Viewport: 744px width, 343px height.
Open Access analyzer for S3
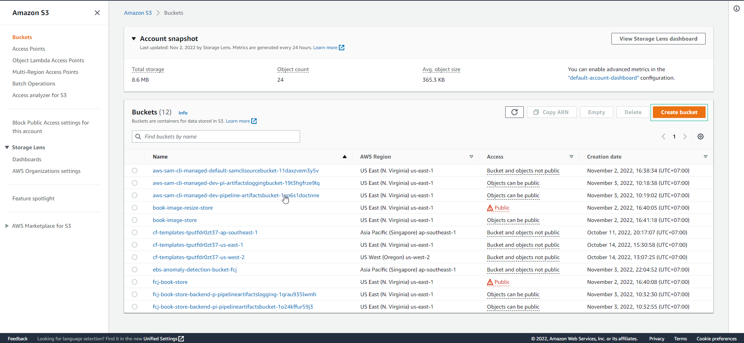pyautogui.click(x=40, y=95)
